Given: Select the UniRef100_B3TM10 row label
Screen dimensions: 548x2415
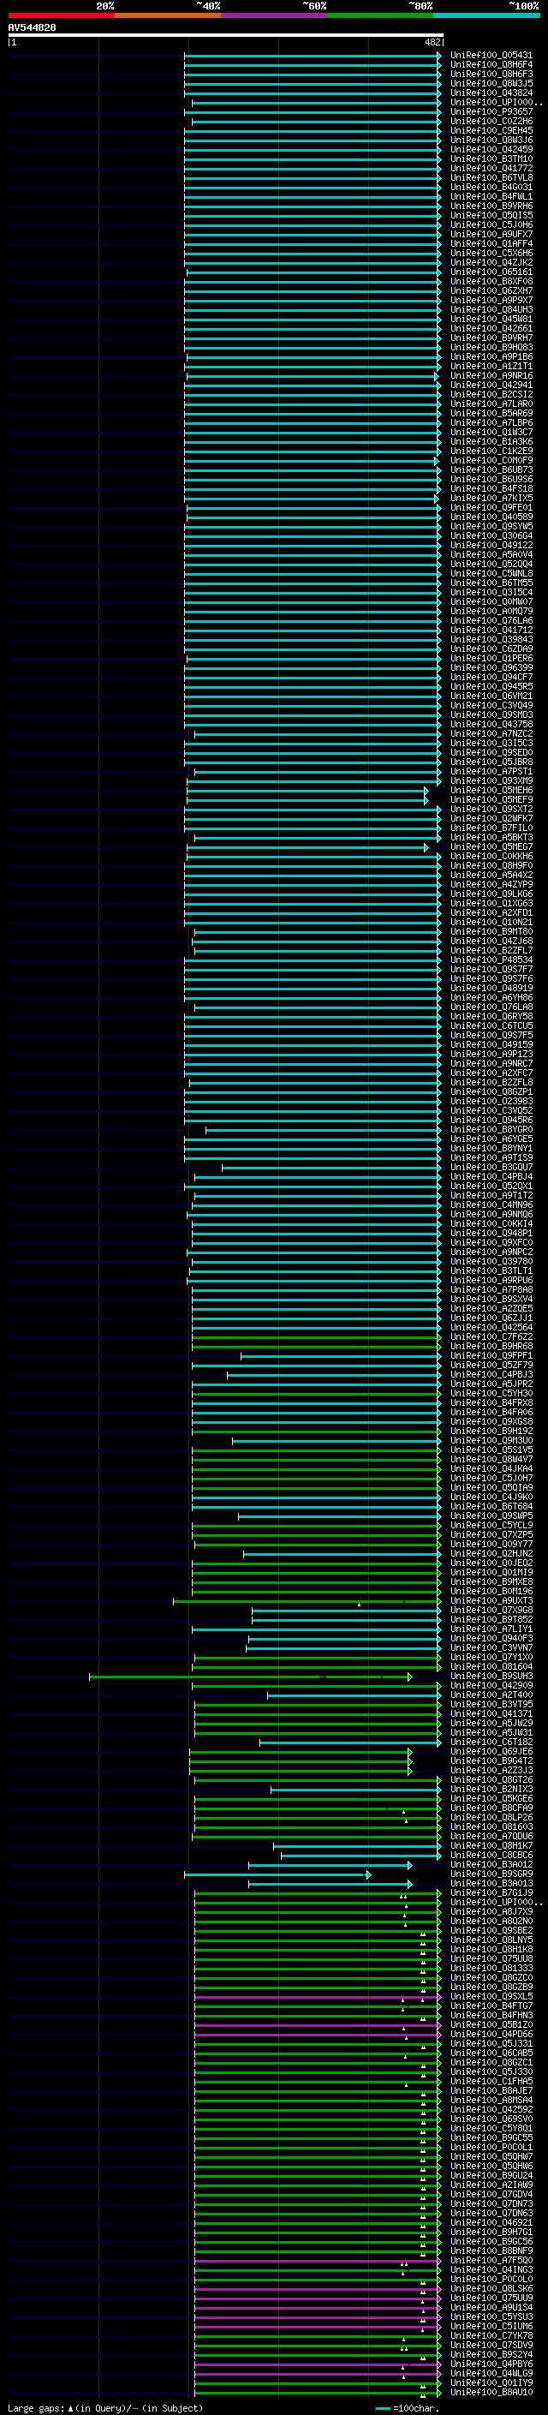Looking at the screenshot, I should click(x=491, y=158).
